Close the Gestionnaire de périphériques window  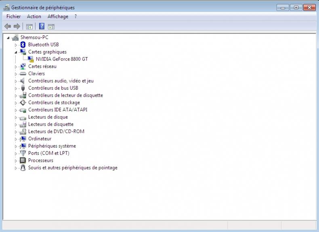[x=309, y=8]
